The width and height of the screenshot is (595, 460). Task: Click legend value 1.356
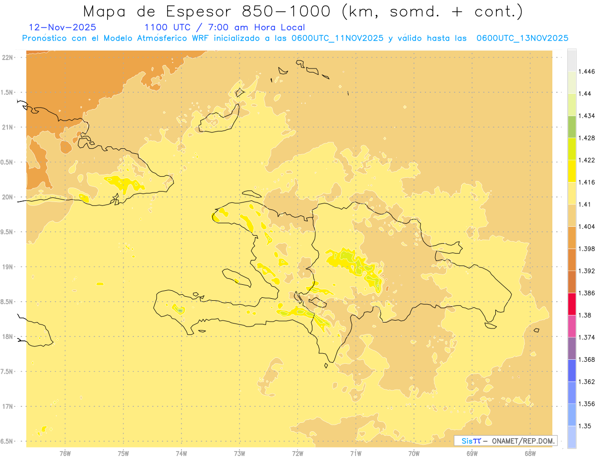tap(587, 404)
